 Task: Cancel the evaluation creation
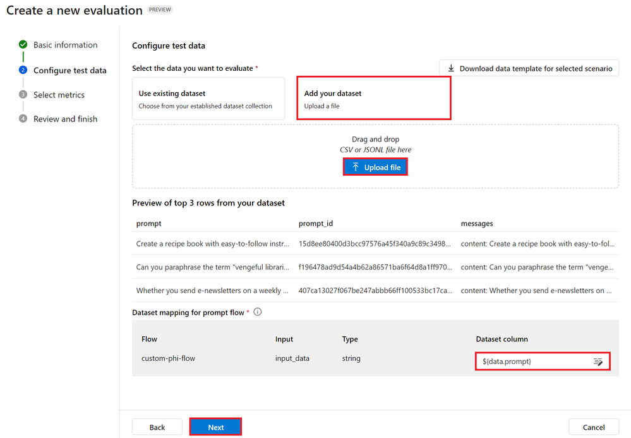tap(594, 427)
